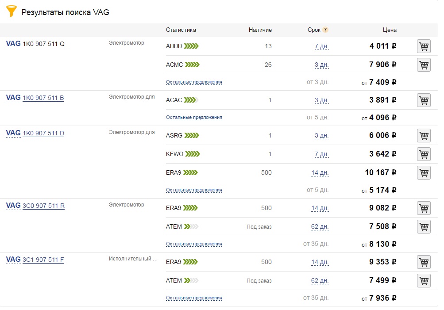Add ERA9 offer for 10 167 ₽ to cart
The width and height of the screenshot is (444, 310).
coord(424,172)
